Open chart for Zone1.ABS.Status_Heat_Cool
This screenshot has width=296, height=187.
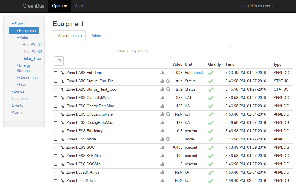point(162,89)
